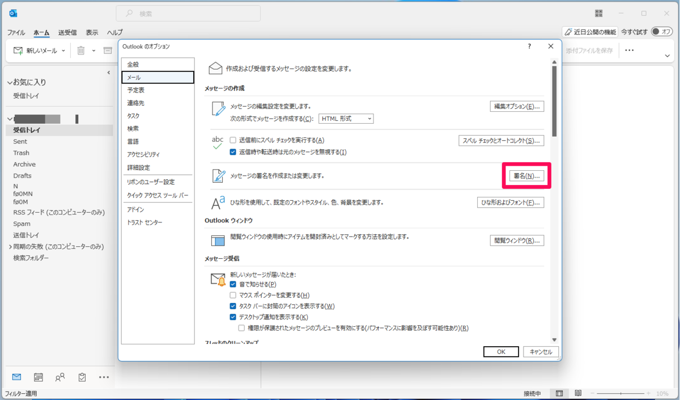Open RSS フィード folder
Viewport: 680px width, 400px height.
[x=59, y=213]
